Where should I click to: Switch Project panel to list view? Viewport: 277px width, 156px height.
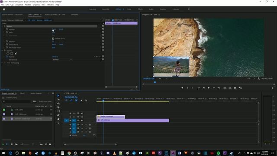point(7,144)
